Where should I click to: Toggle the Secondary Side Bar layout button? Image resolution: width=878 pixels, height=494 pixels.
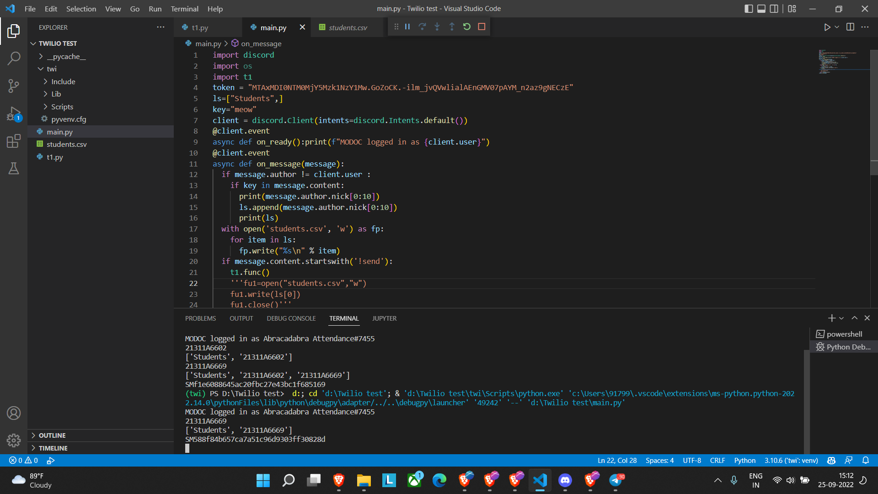[x=774, y=9]
